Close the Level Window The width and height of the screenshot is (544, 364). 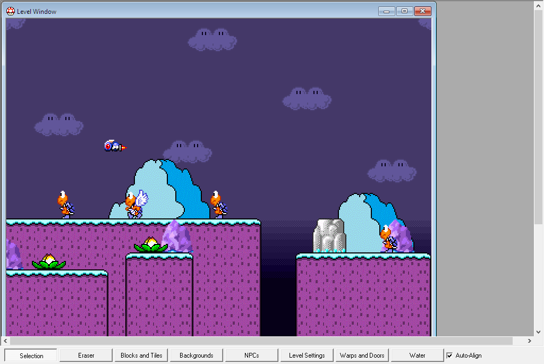pos(423,11)
